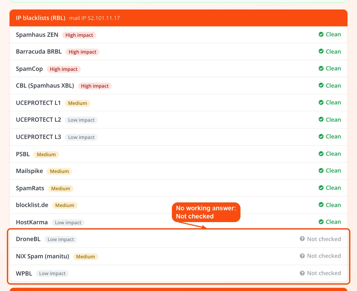Click the "Medium" badge next to SpamRats
This screenshot has width=357, height=291.
tap(61, 189)
